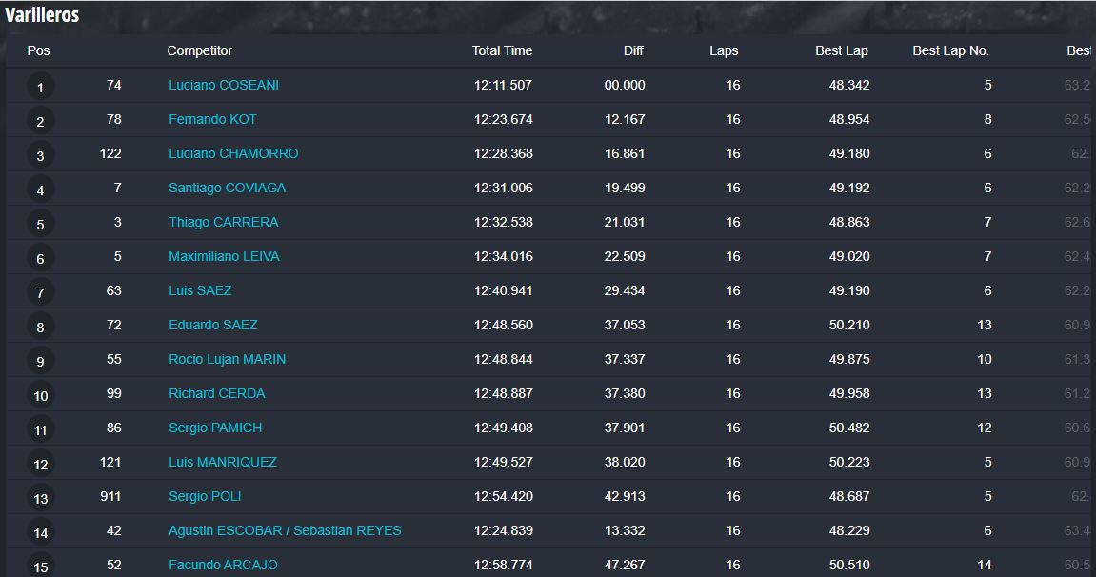Open Fernando KOT competitor link
Viewport: 1096px width, 577px height.
click(x=212, y=119)
